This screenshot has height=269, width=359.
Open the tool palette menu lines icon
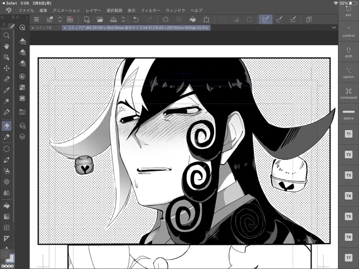click(x=4, y=25)
